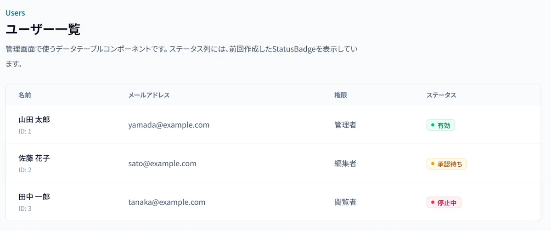Open the Users breadcrumb label

[x=15, y=13]
